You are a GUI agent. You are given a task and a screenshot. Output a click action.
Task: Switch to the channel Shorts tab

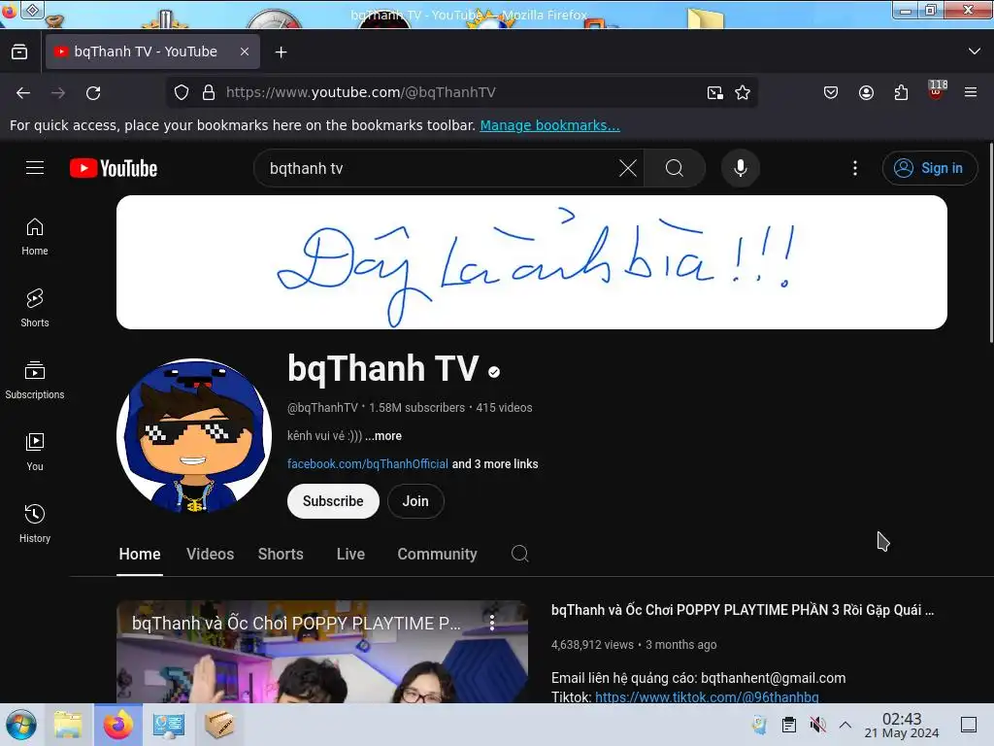click(281, 554)
